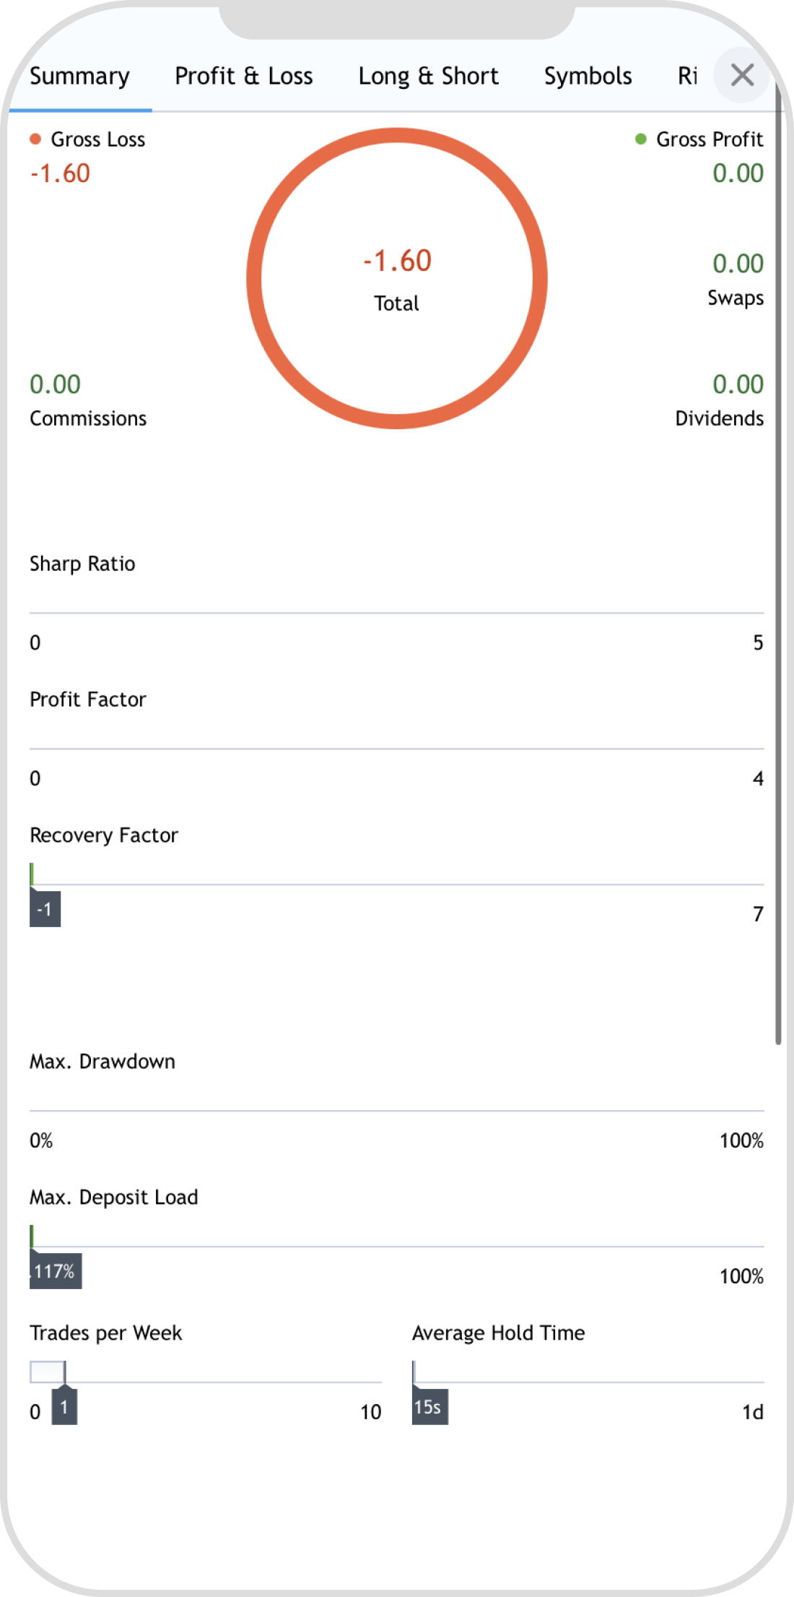Click the orange donut chart ring
The width and height of the screenshot is (794, 1597).
[254, 278]
